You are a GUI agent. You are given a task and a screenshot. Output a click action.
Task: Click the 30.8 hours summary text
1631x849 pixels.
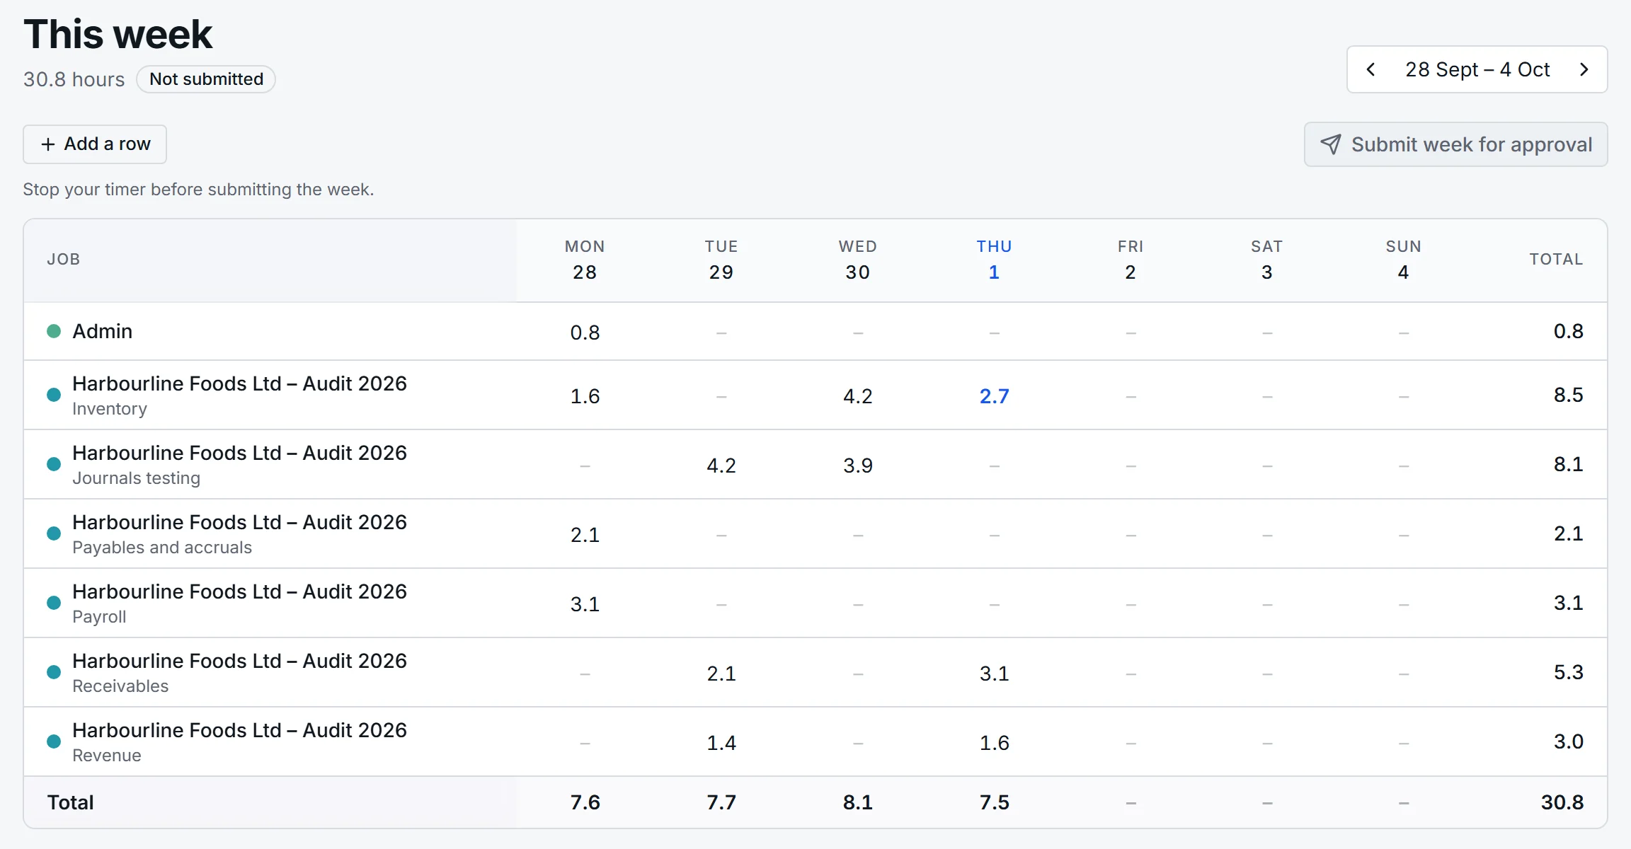tap(74, 79)
